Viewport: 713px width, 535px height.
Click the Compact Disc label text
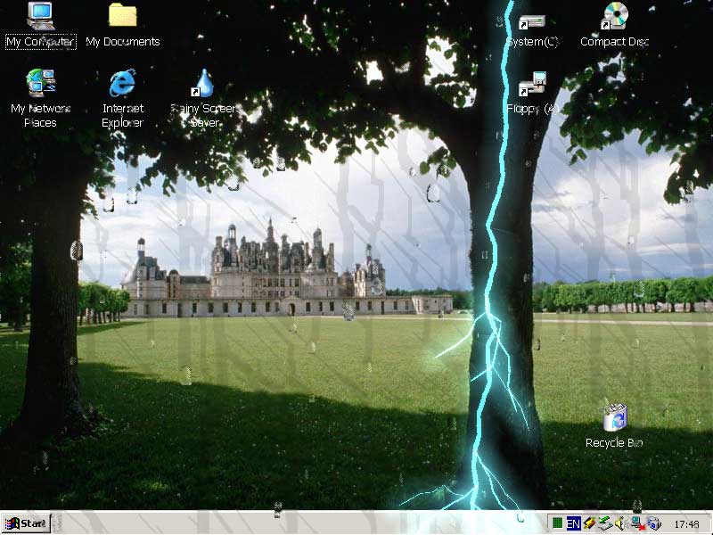pos(614,41)
